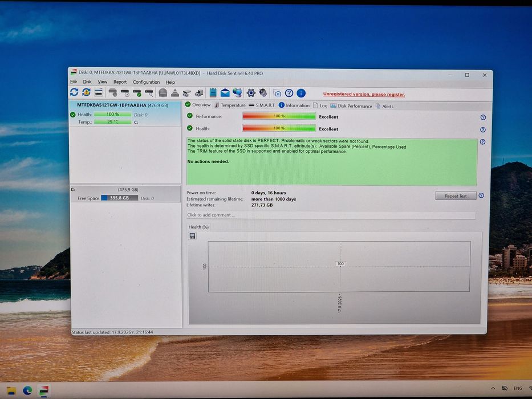Click help icon beside green status text
Viewport: 532px width, 399px height.
[482, 142]
